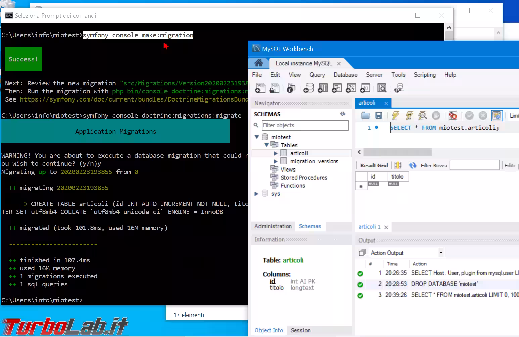The width and height of the screenshot is (519, 337).
Task: Collapse the miotest schema tree
Action: click(x=257, y=137)
